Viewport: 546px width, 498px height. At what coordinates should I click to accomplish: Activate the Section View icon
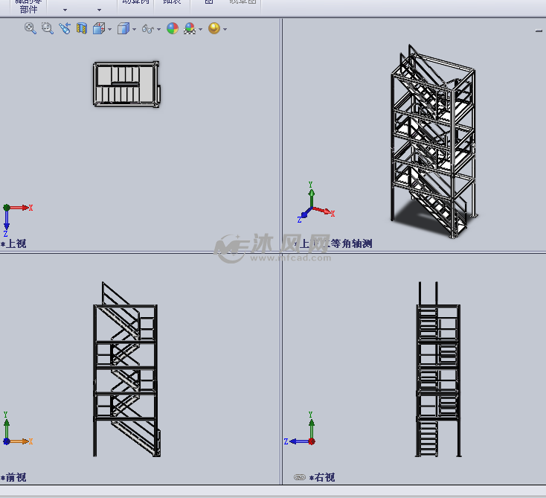pos(82,28)
